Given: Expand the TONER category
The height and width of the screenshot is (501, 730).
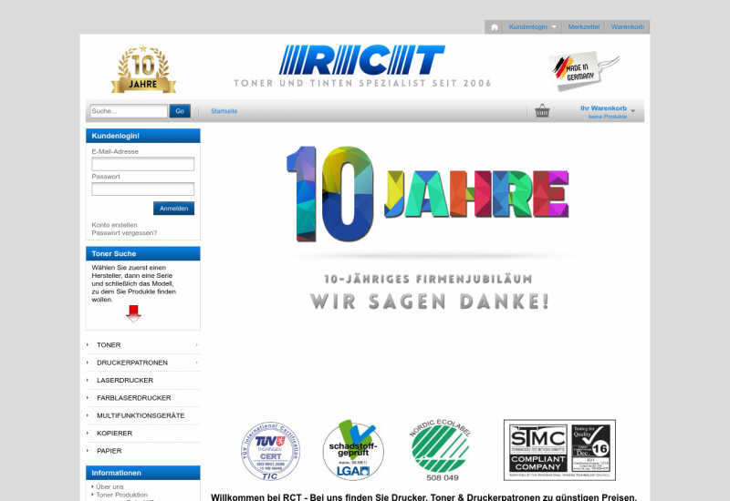Looking at the screenshot, I should coord(196,345).
